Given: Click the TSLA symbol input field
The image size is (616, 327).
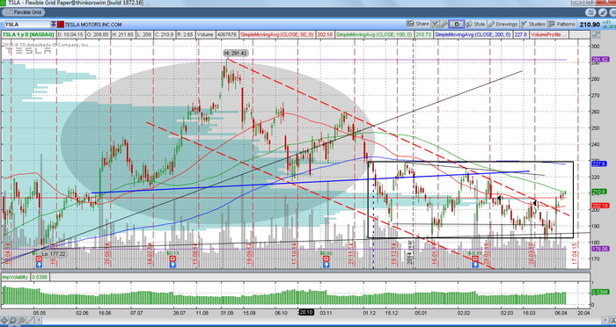Looking at the screenshot, I should [x=26, y=25].
